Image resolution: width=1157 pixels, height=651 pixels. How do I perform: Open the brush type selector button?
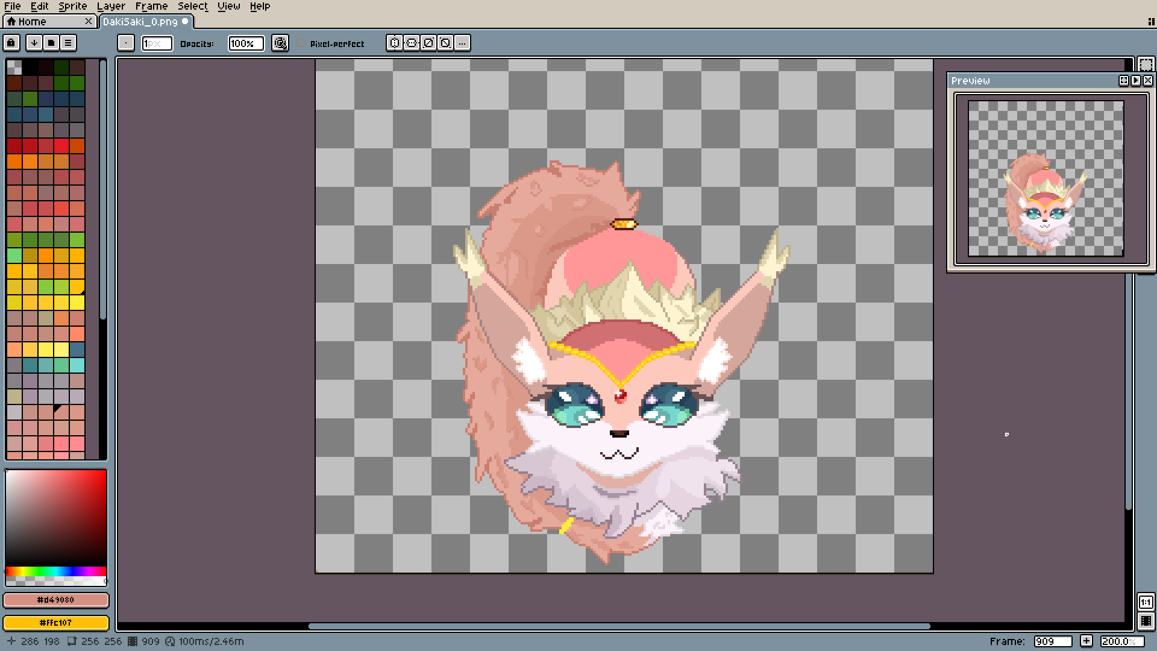[125, 43]
